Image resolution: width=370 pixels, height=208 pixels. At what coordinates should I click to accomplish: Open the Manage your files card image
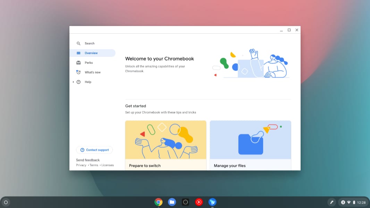[250, 140]
